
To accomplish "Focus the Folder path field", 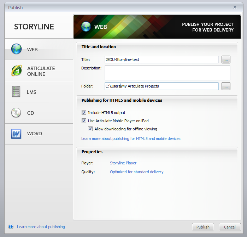I will [161, 86].
